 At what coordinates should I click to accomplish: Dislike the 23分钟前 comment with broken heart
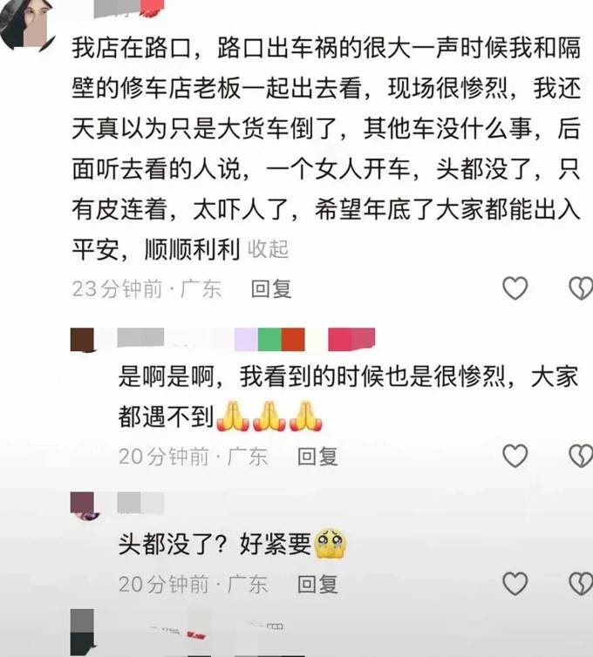582,288
